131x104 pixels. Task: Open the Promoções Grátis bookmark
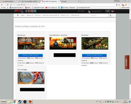click(83, 8)
